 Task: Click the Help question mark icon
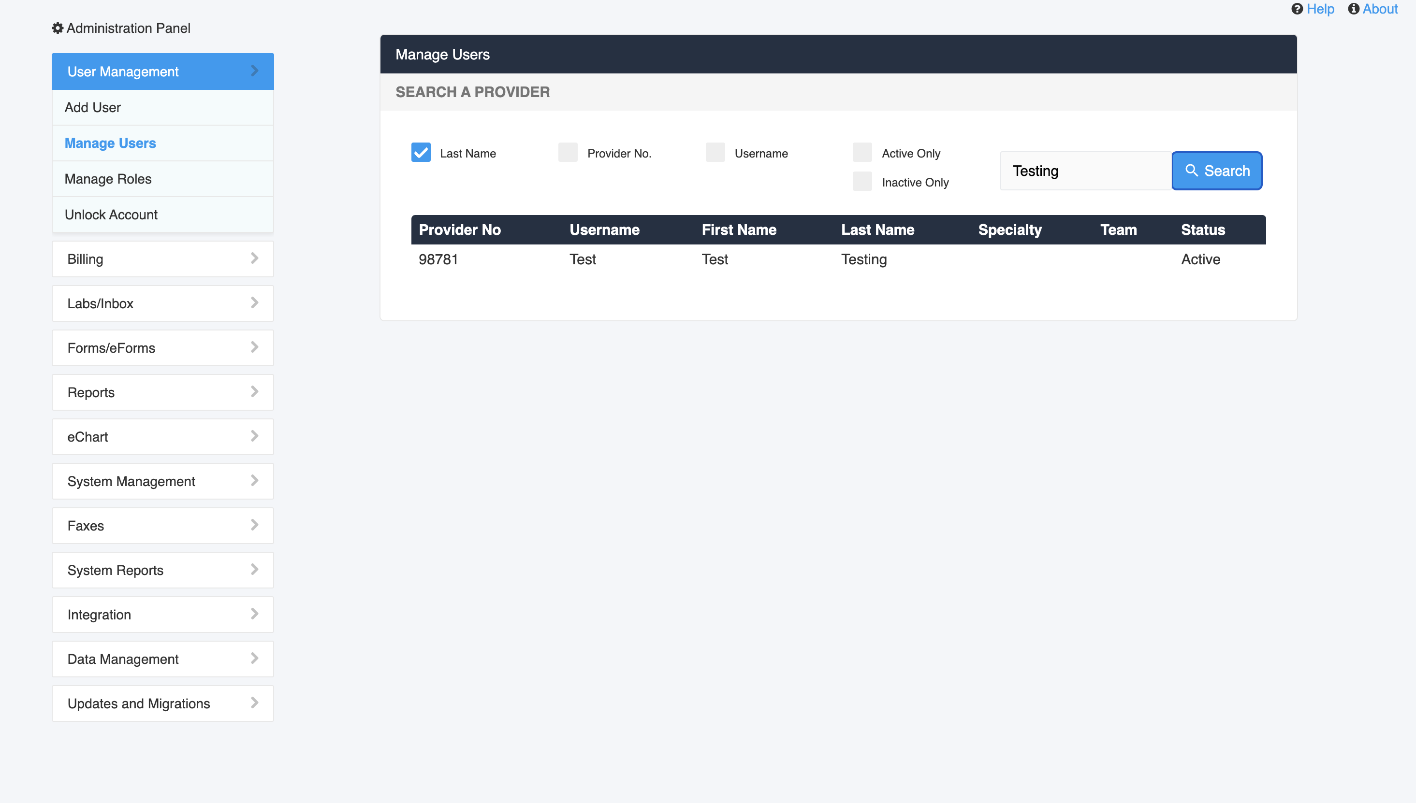point(1297,9)
